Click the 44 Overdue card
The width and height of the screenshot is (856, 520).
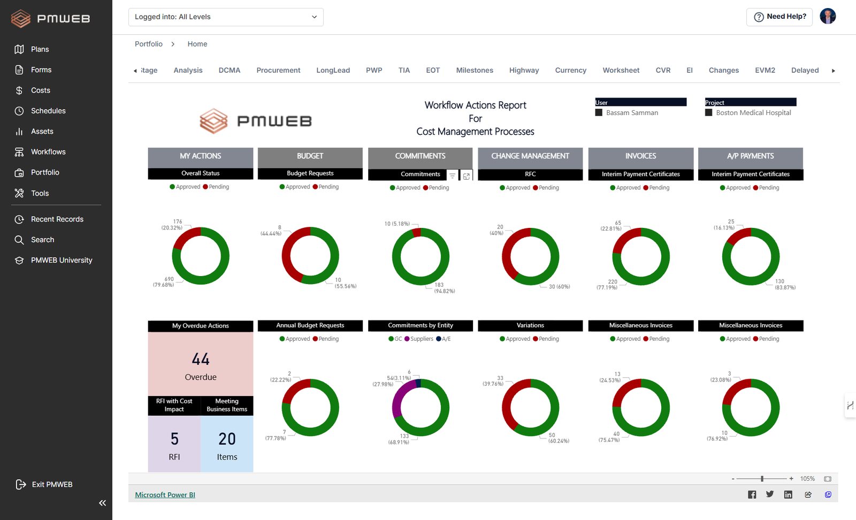click(201, 364)
